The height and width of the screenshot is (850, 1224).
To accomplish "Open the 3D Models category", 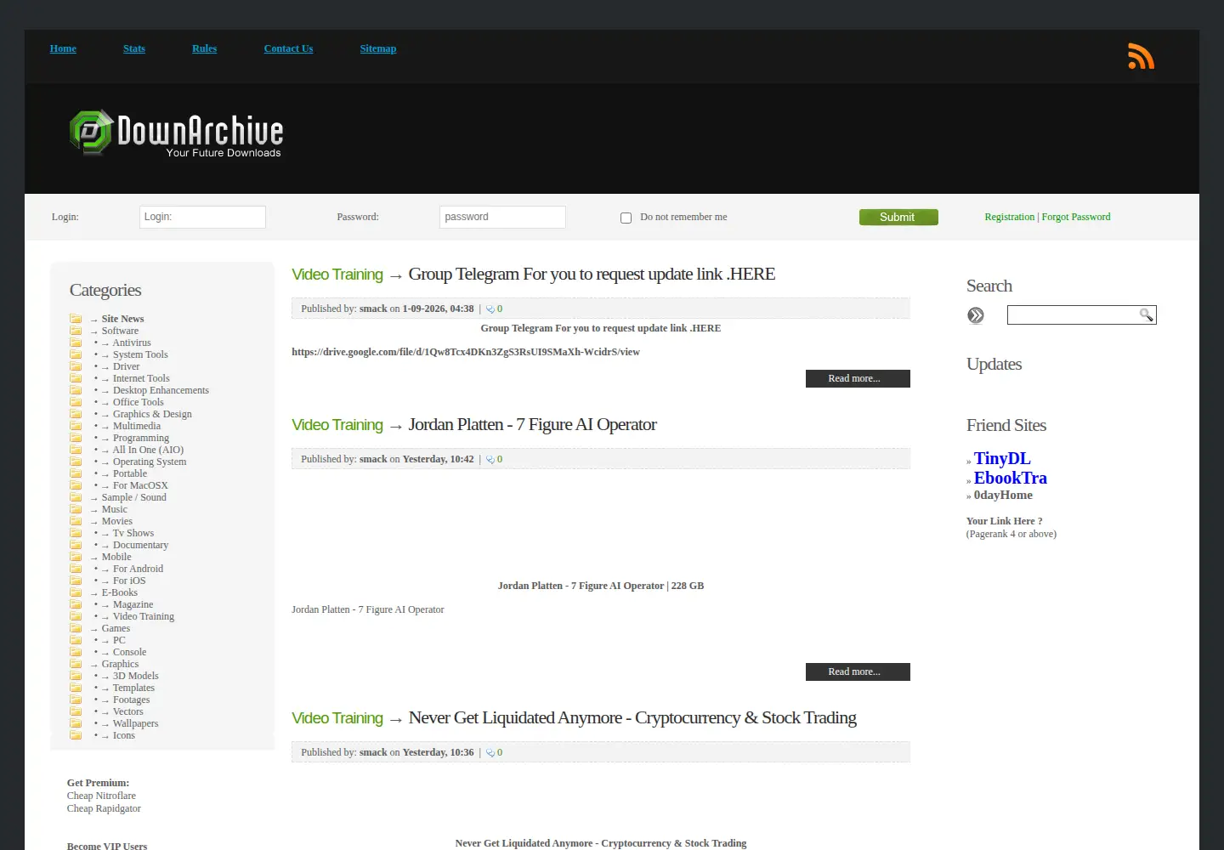I will [136, 676].
